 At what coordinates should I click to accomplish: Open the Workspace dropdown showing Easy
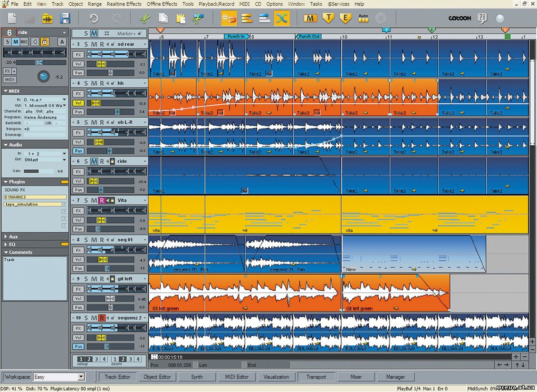coord(81,377)
